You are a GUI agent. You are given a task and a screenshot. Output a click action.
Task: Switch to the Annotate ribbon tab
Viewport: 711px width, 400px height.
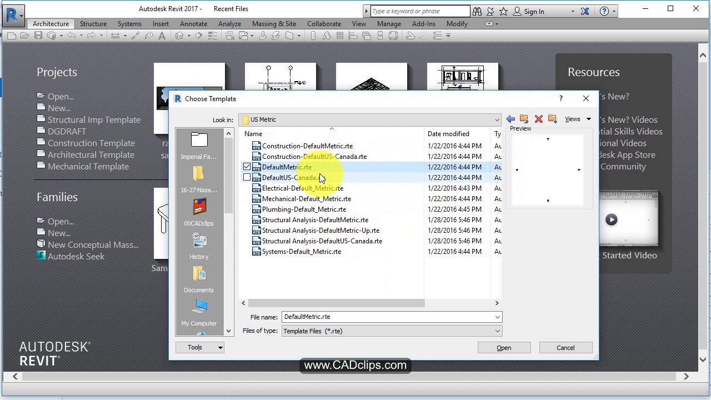193,24
